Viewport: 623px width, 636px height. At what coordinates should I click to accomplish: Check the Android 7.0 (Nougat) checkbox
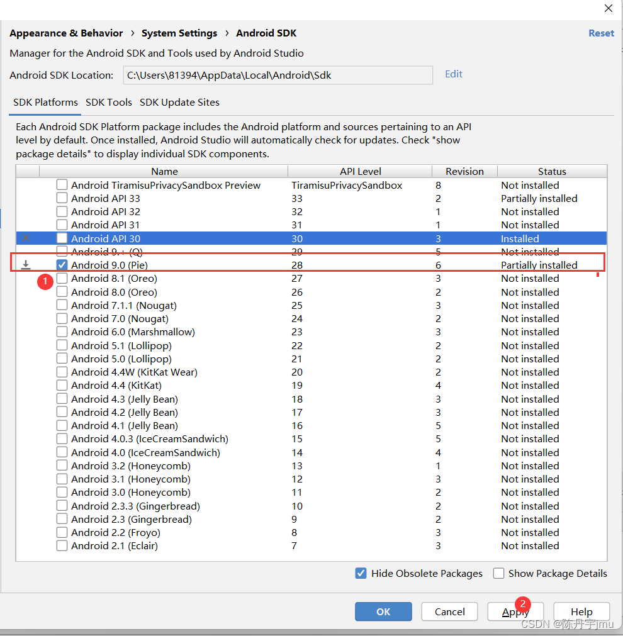pos(62,318)
